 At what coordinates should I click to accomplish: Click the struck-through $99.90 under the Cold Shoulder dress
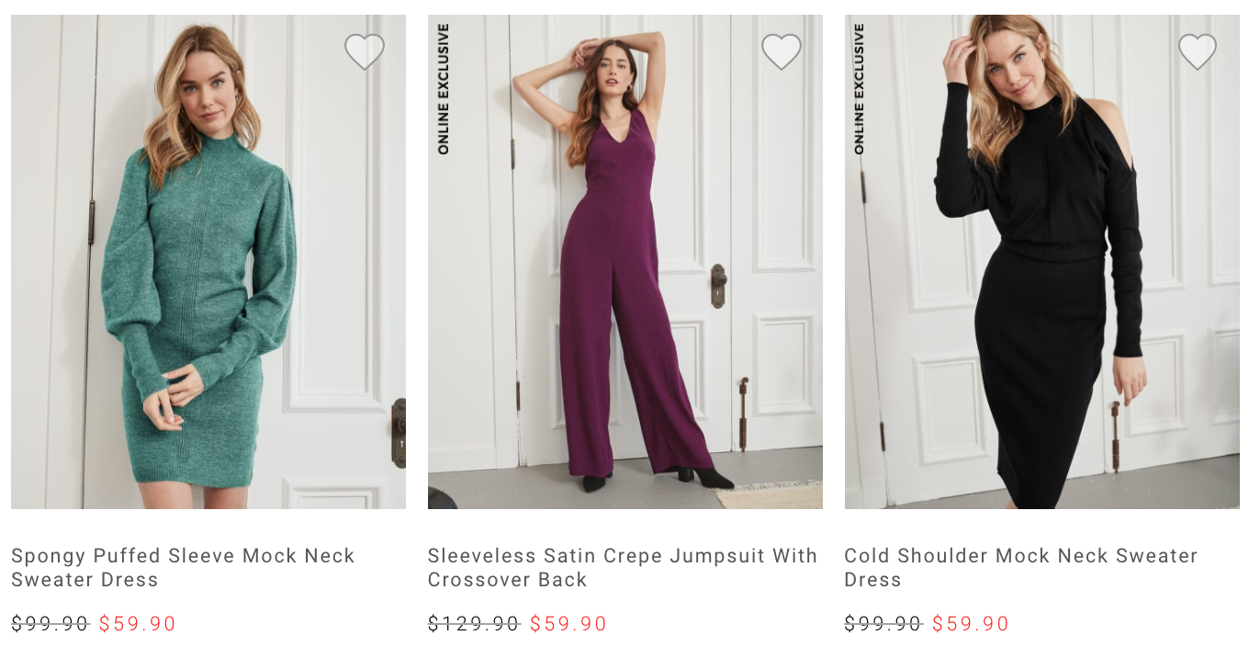[883, 624]
